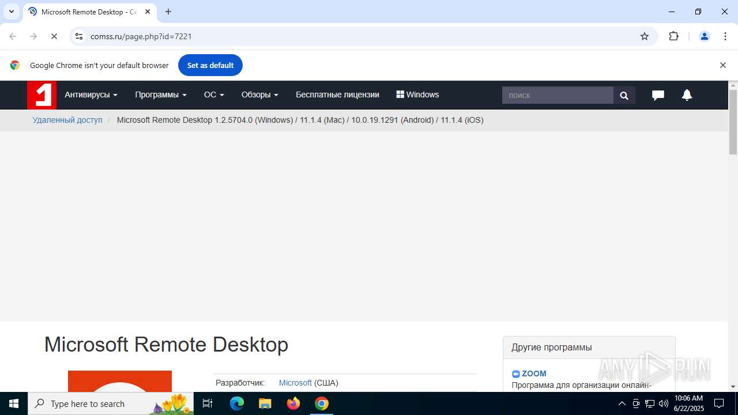Go back to previous page
This screenshot has height=415, width=738.
[x=13, y=36]
